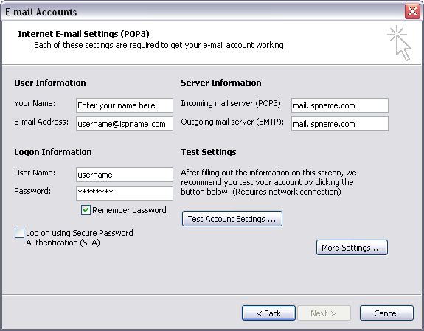424x331 pixels.
Task: Select the Incoming mail server (POP3) field
Action: click(340, 105)
